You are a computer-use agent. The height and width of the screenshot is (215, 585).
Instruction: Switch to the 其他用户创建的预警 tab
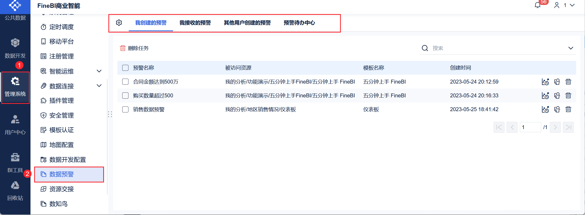(x=247, y=23)
